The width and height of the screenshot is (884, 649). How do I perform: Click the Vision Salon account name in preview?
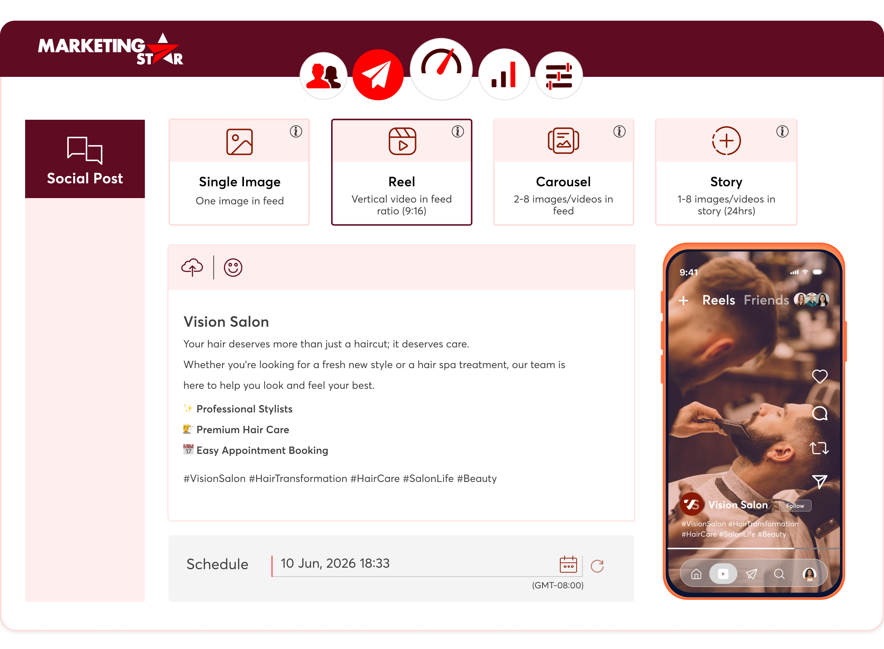click(738, 505)
